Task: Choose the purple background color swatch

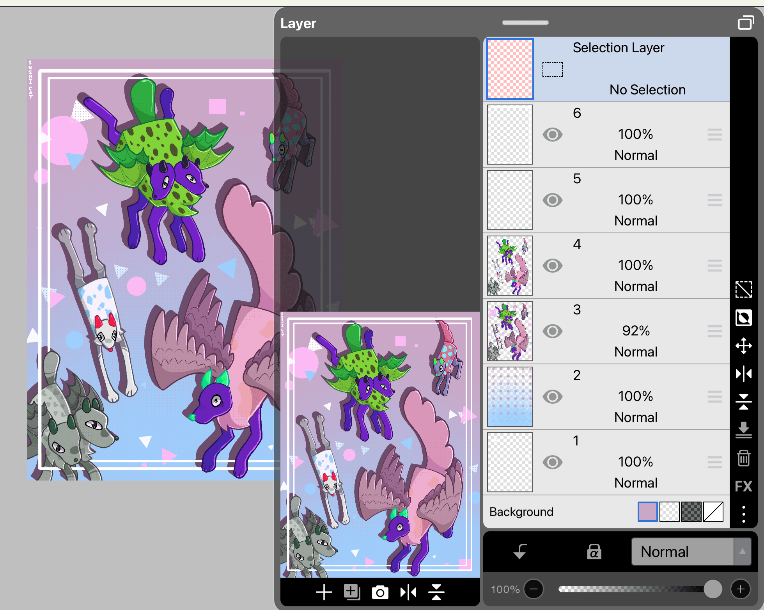Action: tap(647, 512)
